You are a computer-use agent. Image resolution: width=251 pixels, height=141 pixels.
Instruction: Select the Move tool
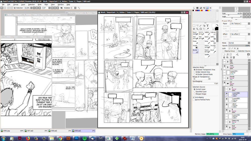[194, 29]
